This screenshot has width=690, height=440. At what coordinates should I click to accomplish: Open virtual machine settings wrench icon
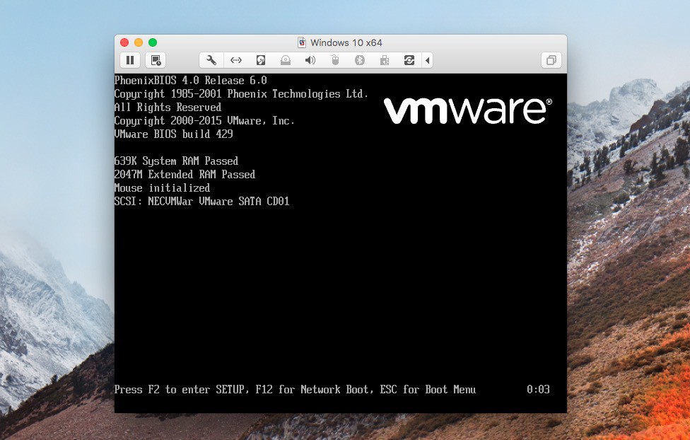click(211, 60)
